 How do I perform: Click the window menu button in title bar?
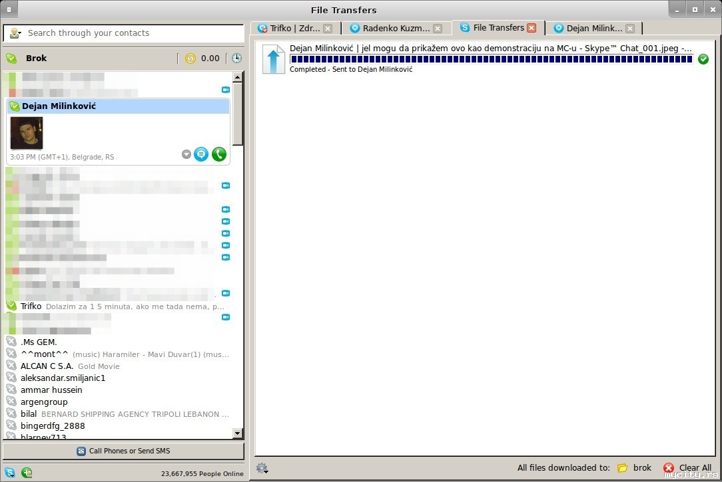[9, 9]
